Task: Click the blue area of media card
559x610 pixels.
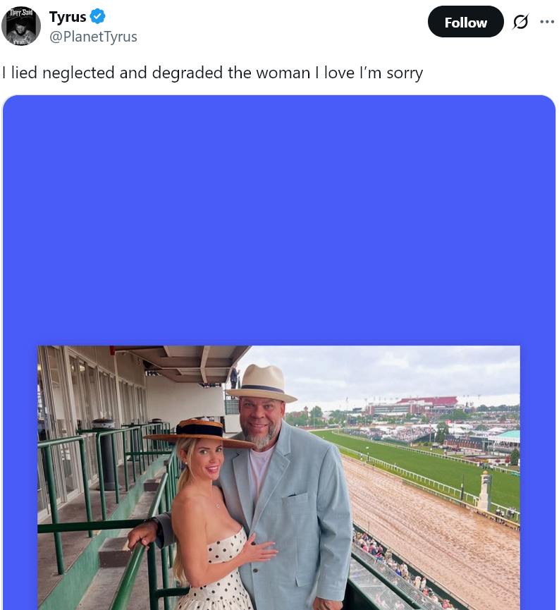Action: click(x=278, y=218)
